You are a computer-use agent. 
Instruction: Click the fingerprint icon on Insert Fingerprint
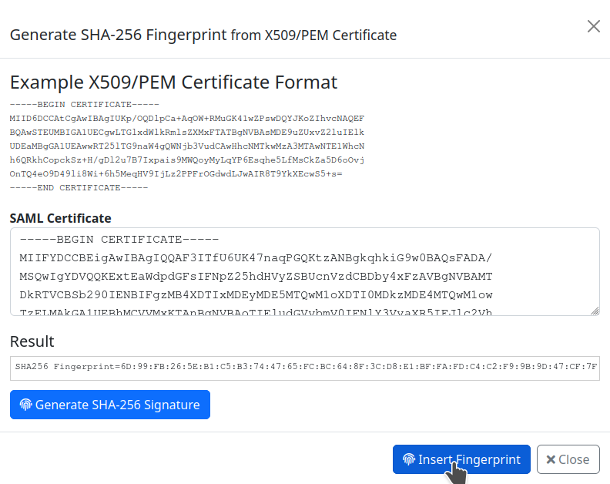tap(409, 459)
